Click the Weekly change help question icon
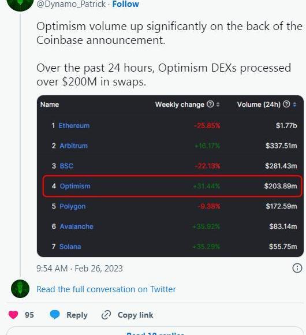 tap(210, 105)
